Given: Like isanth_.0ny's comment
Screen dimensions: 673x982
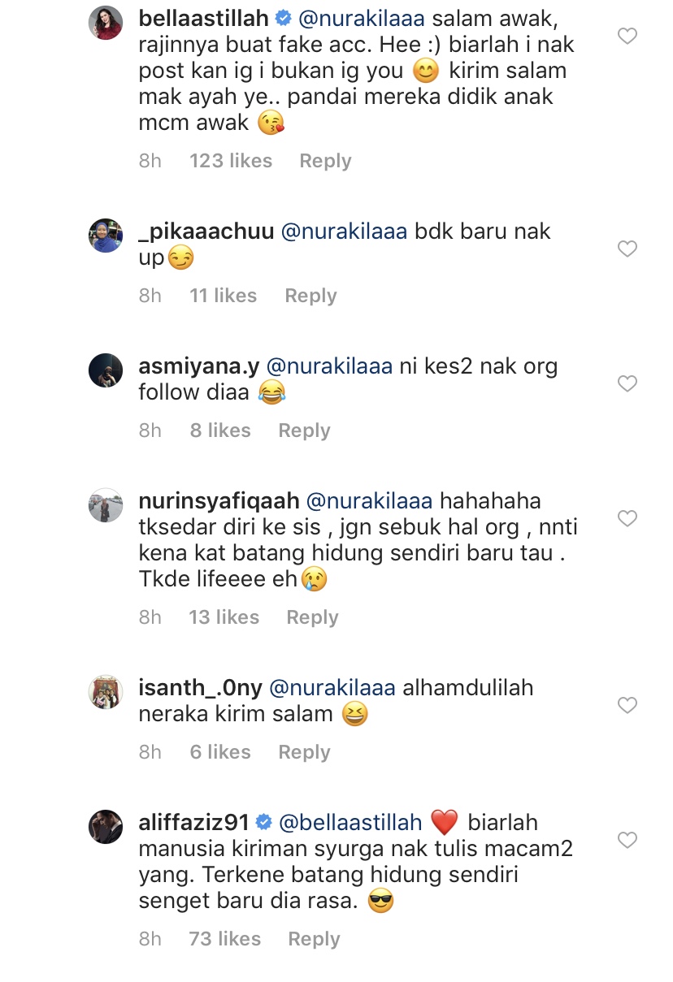Looking at the screenshot, I should (627, 705).
